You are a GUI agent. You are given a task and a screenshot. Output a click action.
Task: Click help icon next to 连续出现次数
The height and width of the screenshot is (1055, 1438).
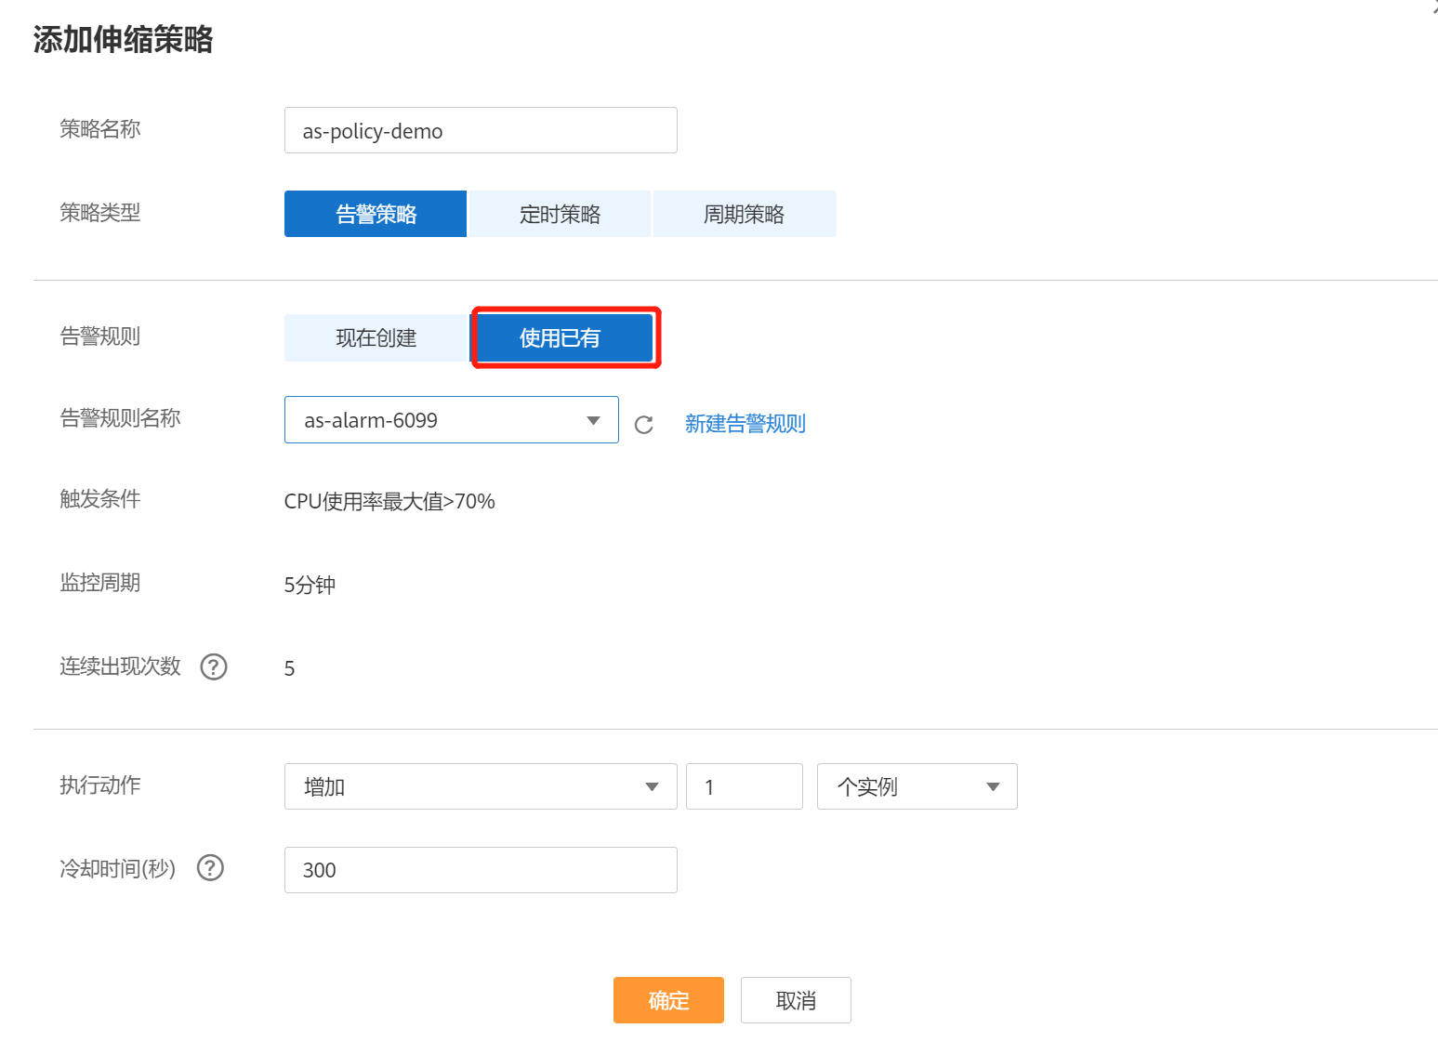pyautogui.click(x=214, y=666)
